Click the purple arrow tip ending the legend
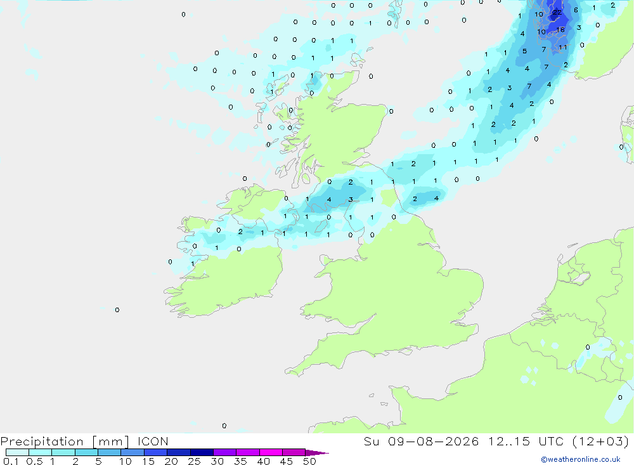 tap(317, 452)
